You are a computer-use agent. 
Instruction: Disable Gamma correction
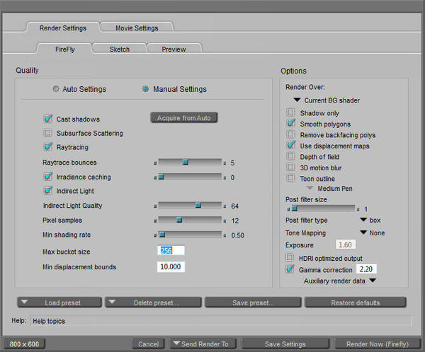tap(290, 269)
